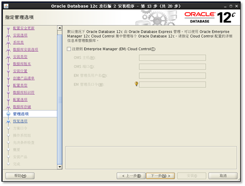Open the 数据库安装选项 step

pyautogui.click(x=26, y=49)
